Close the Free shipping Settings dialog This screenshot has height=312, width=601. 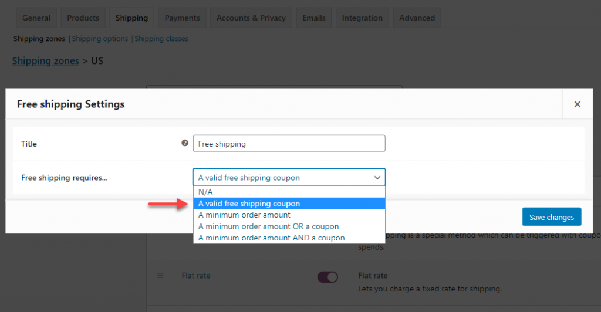[x=577, y=104]
